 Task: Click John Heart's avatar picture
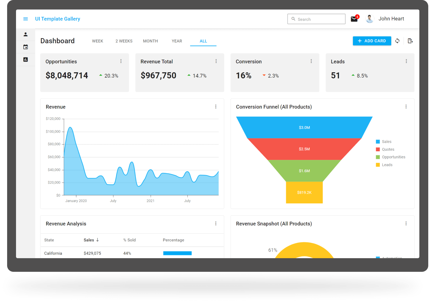[x=370, y=19]
